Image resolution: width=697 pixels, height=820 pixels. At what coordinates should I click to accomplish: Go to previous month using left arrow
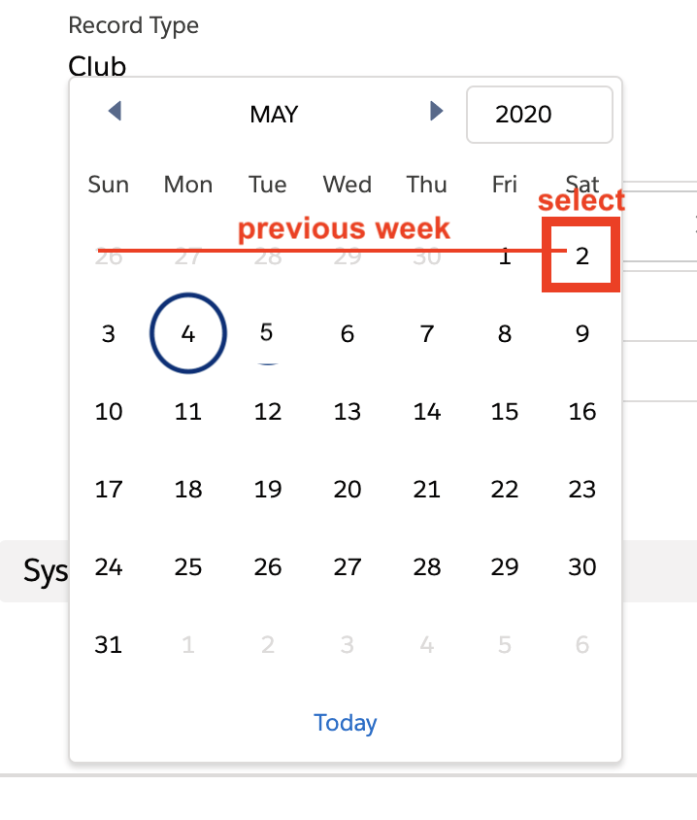[115, 112]
